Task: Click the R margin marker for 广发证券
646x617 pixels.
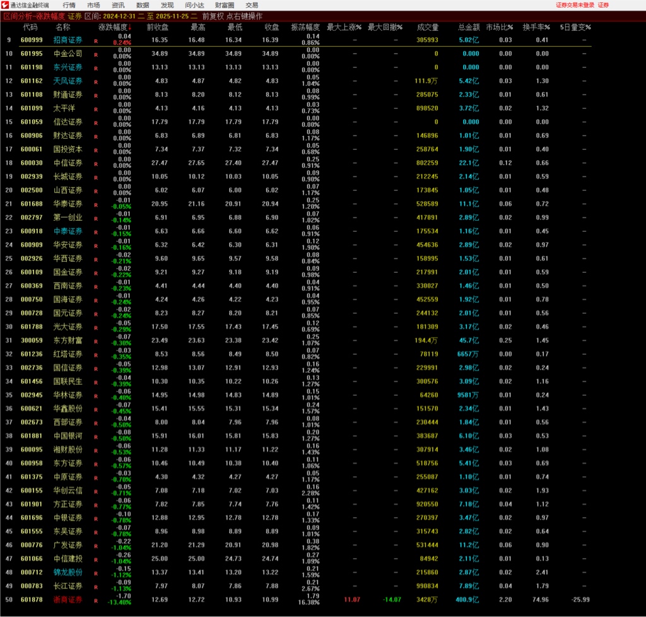Action: (96, 546)
